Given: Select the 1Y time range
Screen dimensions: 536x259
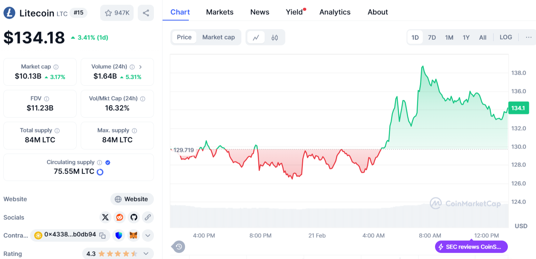Looking at the screenshot, I should point(466,37).
